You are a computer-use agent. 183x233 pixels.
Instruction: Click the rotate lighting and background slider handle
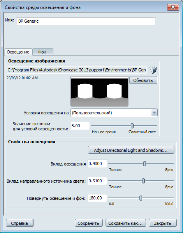(141, 198)
